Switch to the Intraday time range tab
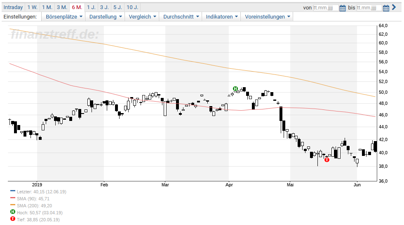404x225 pixels. 13,7
